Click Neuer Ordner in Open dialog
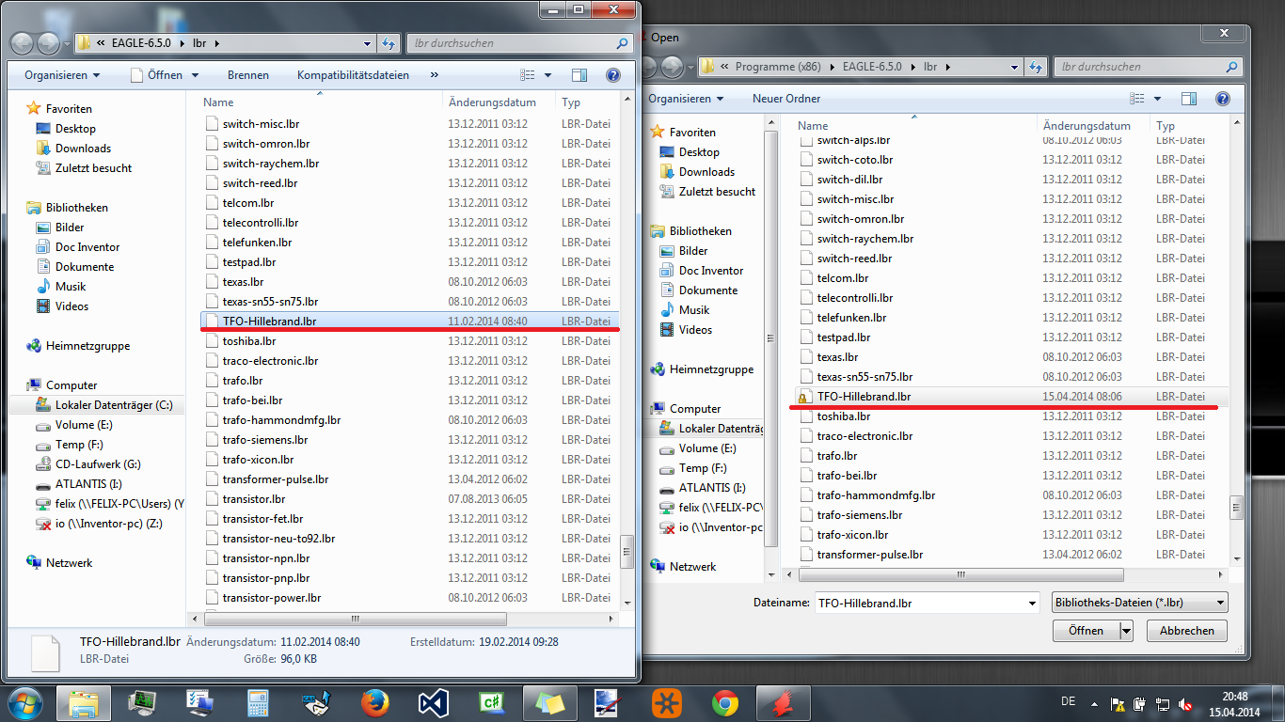 786,99
